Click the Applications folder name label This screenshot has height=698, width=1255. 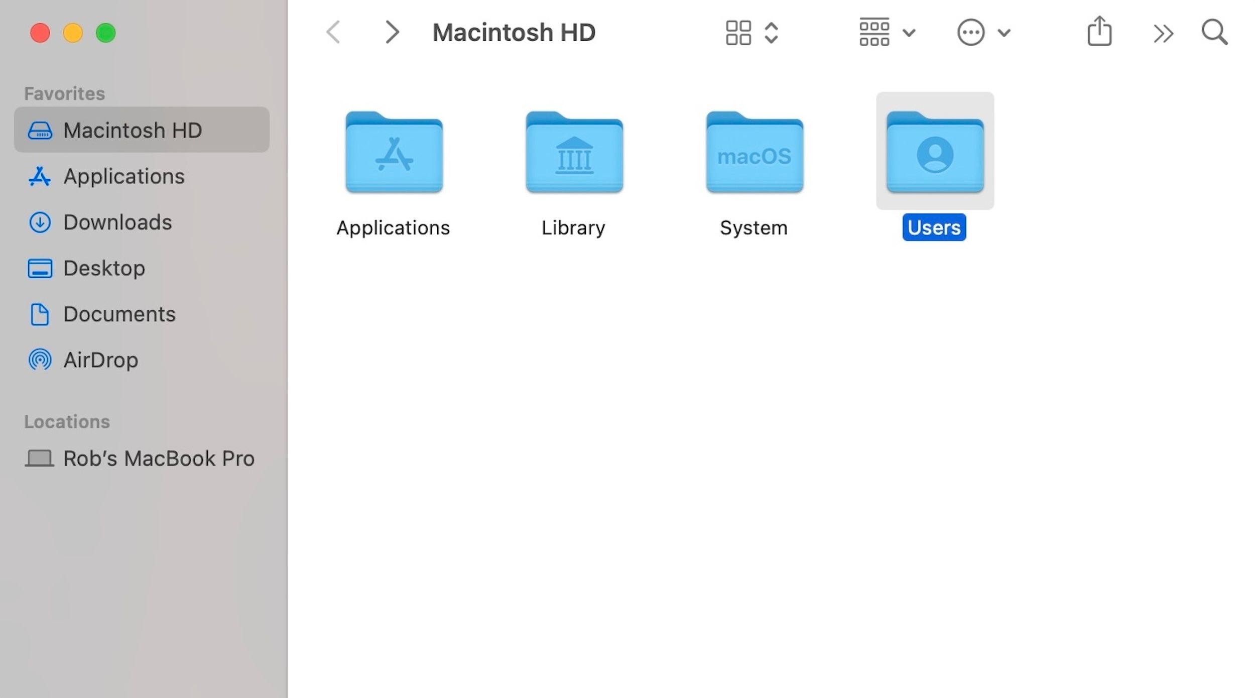coord(393,228)
